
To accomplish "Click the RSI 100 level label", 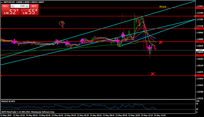I will tap(197, 101).
